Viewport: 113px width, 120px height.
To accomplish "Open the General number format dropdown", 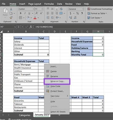I will [x=83, y=9].
